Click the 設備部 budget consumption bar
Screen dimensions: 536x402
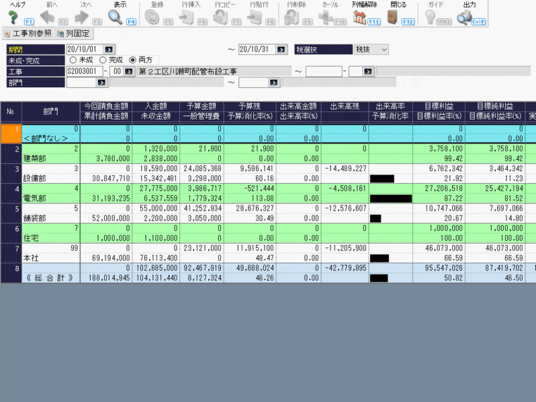tap(382, 179)
